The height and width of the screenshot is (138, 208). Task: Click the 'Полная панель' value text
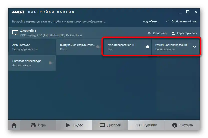coord(165,49)
